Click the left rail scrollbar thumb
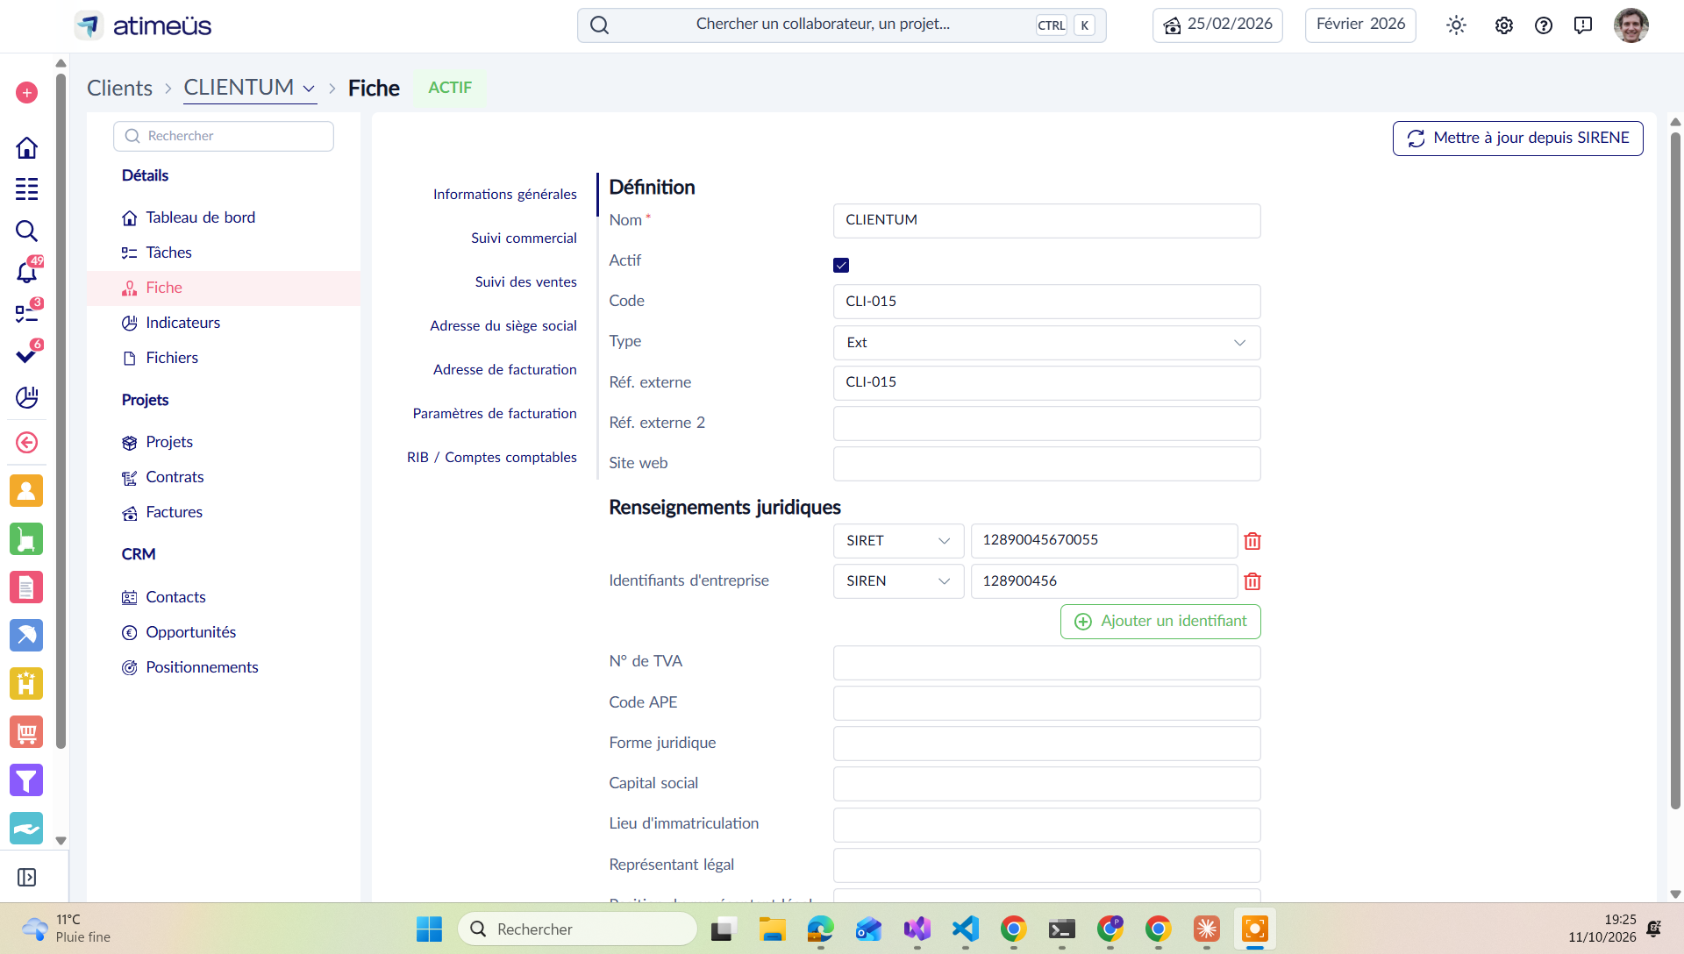This screenshot has height=954, width=1684. [61, 410]
